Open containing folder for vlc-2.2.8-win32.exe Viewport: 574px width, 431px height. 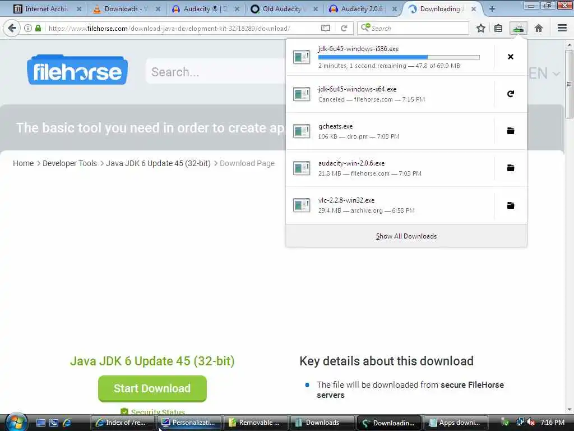[x=510, y=205]
